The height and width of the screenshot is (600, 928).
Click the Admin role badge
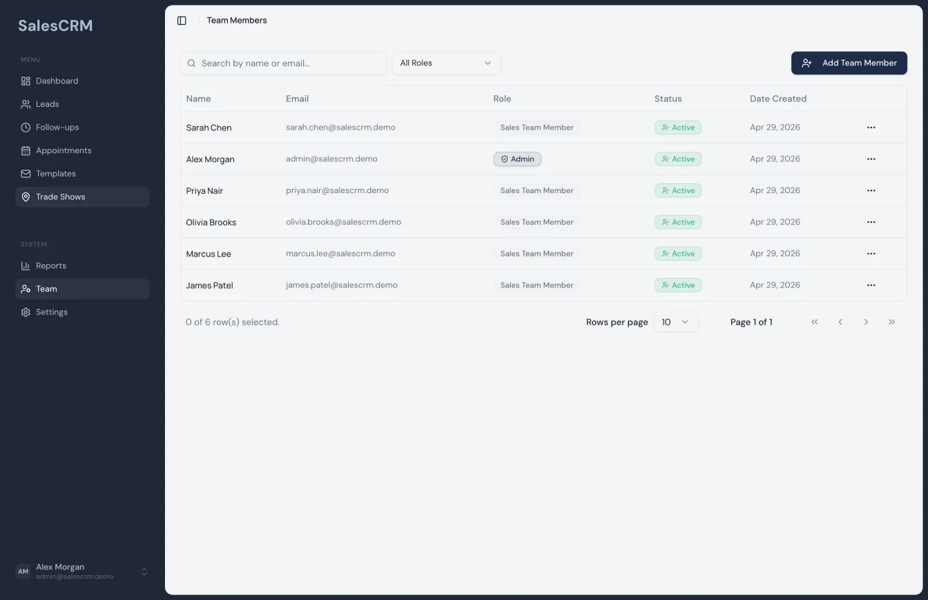coord(517,159)
